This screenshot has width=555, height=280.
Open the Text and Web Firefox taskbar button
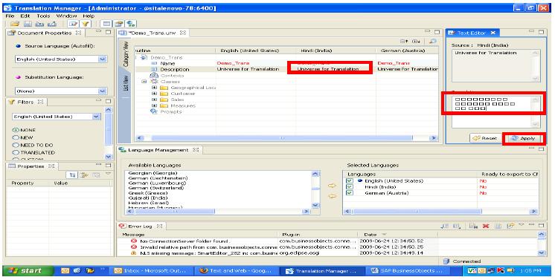click(237, 271)
